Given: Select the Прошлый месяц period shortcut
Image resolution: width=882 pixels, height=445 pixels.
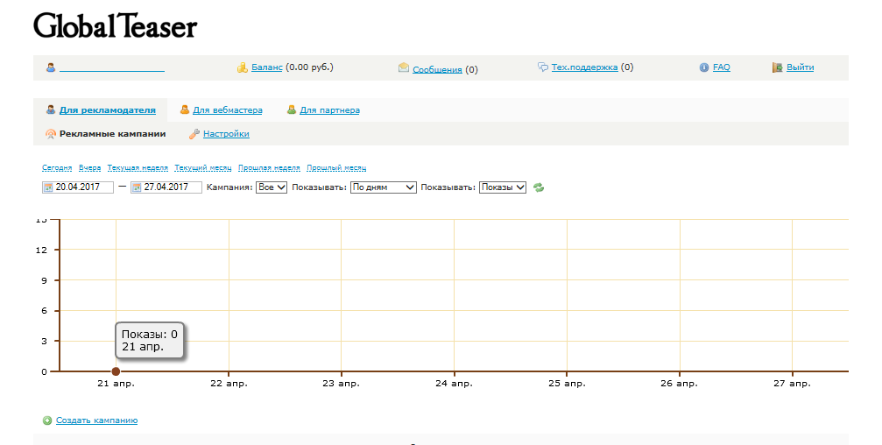Looking at the screenshot, I should click(x=336, y=167).
